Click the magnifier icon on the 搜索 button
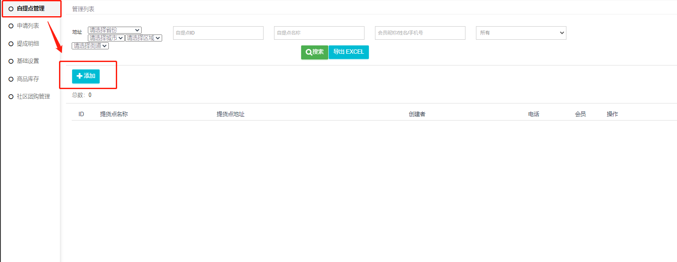The height and width of the screenshot is (262, 677). 309,52
